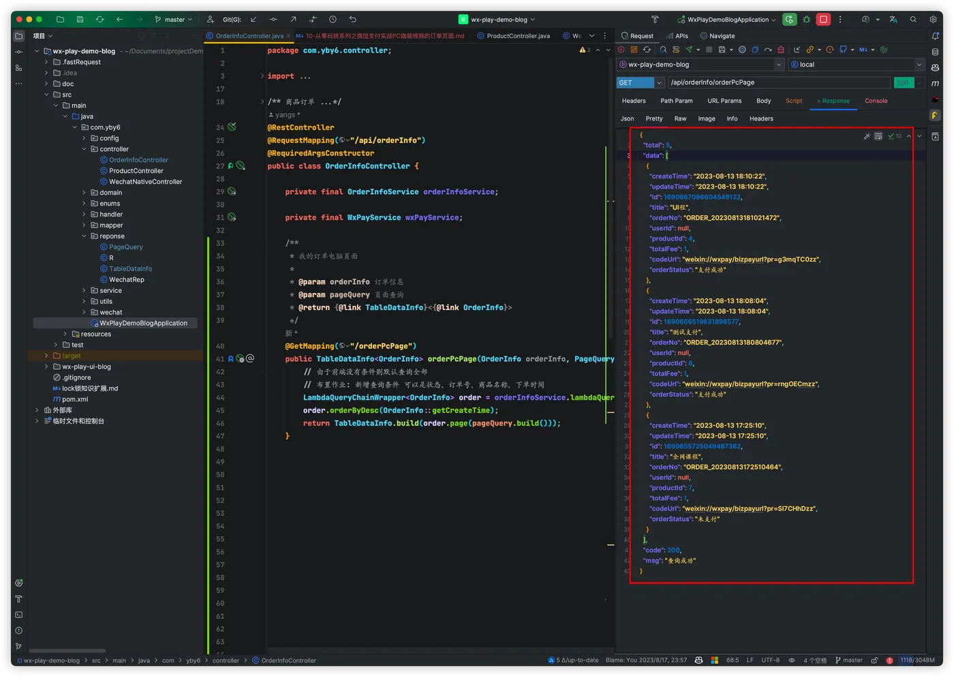This screenshot has width=954, height=677.
Task: Open Notifications bell in the right sidebar
Action: (x=935, y=36)
